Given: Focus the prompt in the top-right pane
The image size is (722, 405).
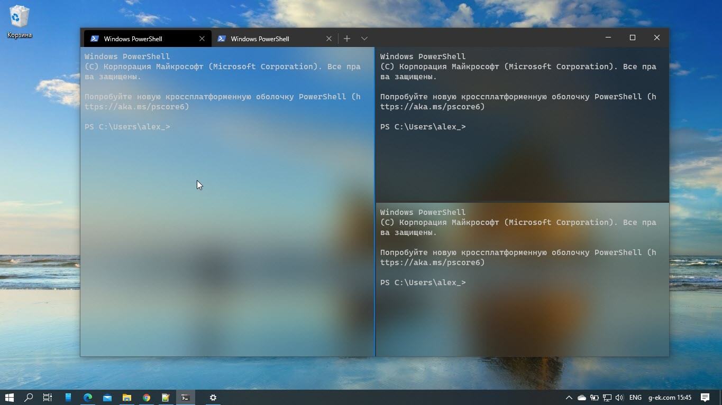Looking at the screenshot, I should click(423, 127).
